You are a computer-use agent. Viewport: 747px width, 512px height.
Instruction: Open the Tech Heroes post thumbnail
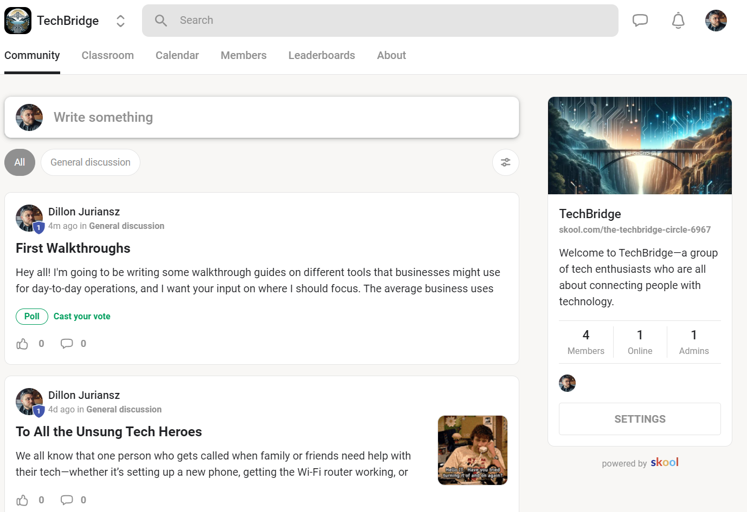tap(473, 450)
